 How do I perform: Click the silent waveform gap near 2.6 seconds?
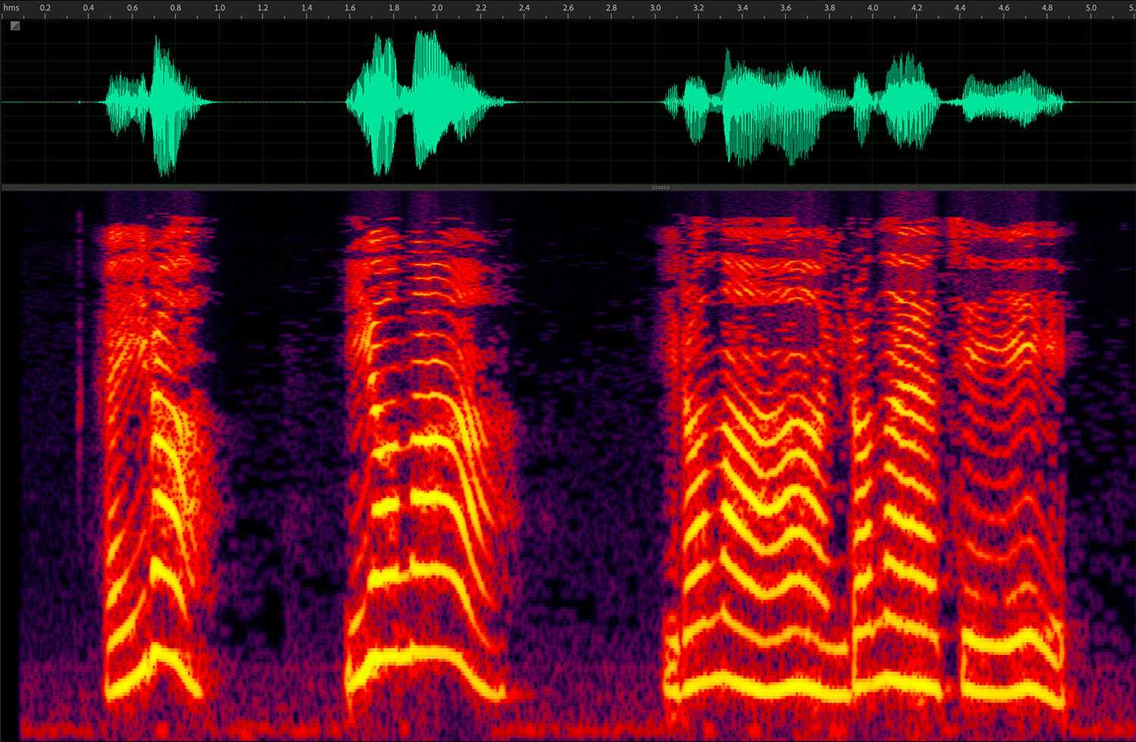pyautogui.click(x=568, y=102)
